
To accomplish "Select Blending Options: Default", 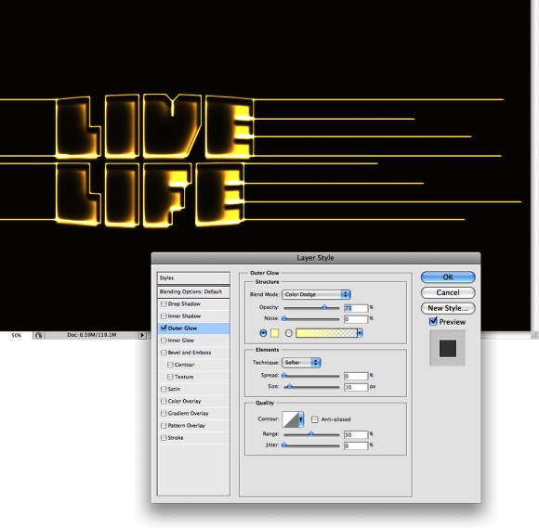I will click(193, 291).
